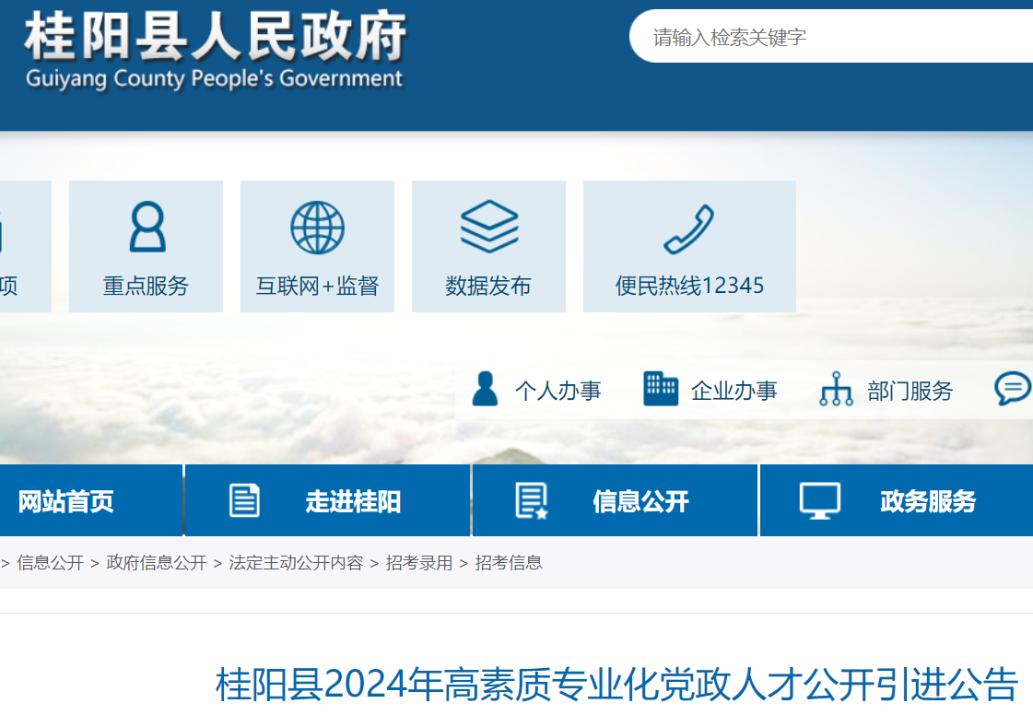Click the chat bubble icon beside 部门服务
The height and width of the screenshot is (727, 1033).
(x=1013, y=389)
